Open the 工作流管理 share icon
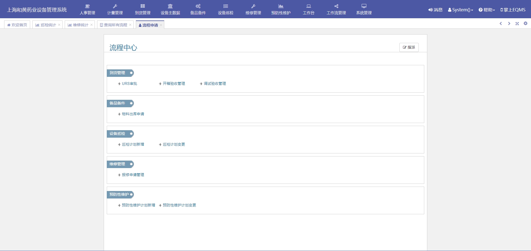 coord(336,6)
